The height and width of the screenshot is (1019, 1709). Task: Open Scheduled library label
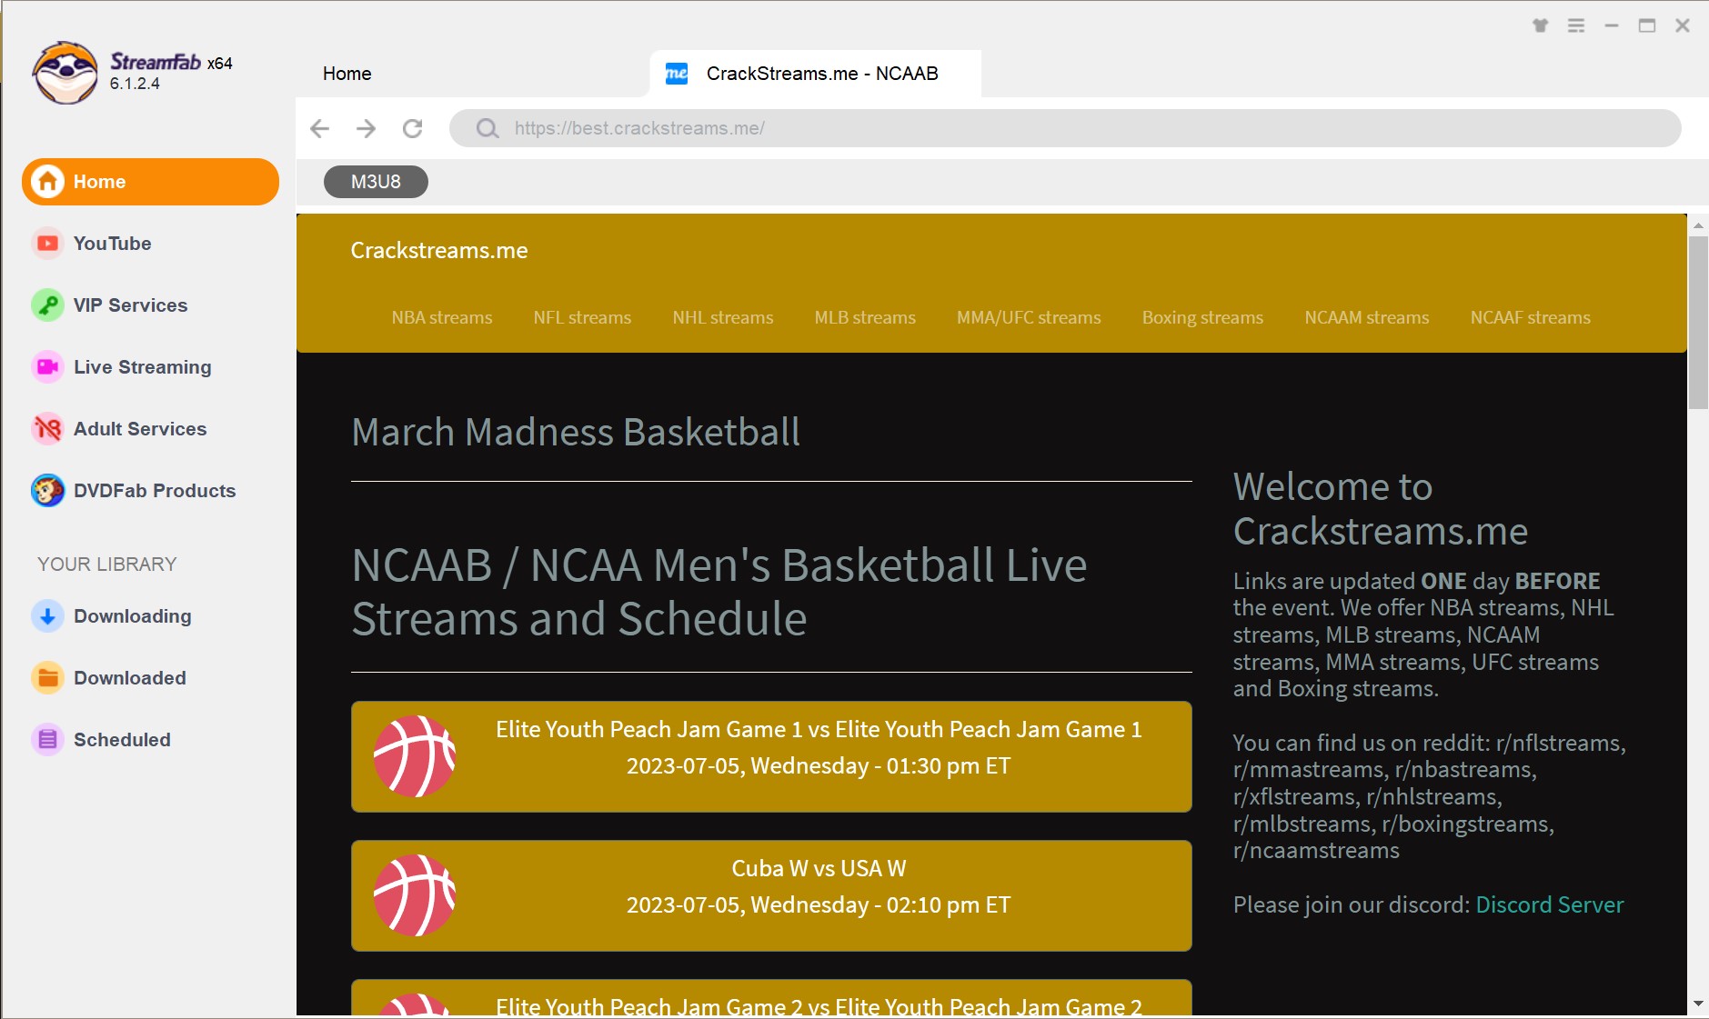click(122, 740)
